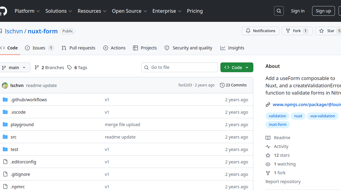Click the pulse icon beside Activity
The height and width of the screenshot is (191, 341).
click(268, 147)
